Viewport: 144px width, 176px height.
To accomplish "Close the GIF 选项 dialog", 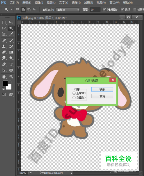I will tap(113, 80).
